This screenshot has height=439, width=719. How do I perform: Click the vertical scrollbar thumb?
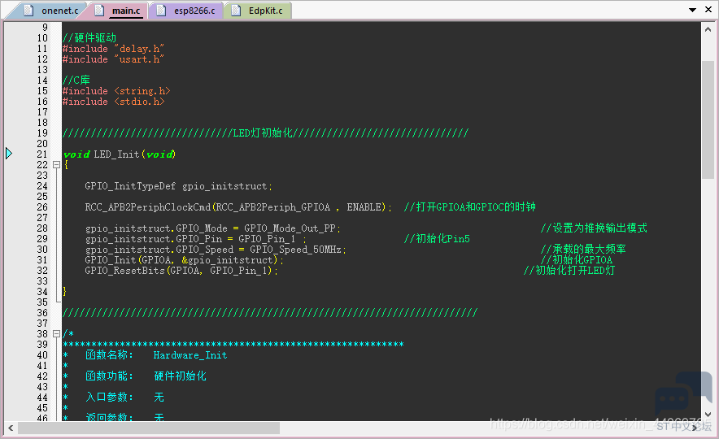[x=708, y=120]
